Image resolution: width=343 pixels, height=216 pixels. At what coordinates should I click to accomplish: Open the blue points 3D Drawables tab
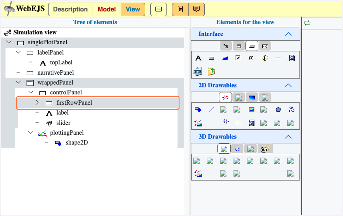(x=237, y=149)
